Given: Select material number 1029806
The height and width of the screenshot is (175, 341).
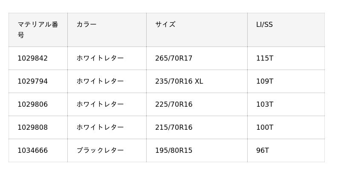Looking at the screenshot, I should coord(33,105).
